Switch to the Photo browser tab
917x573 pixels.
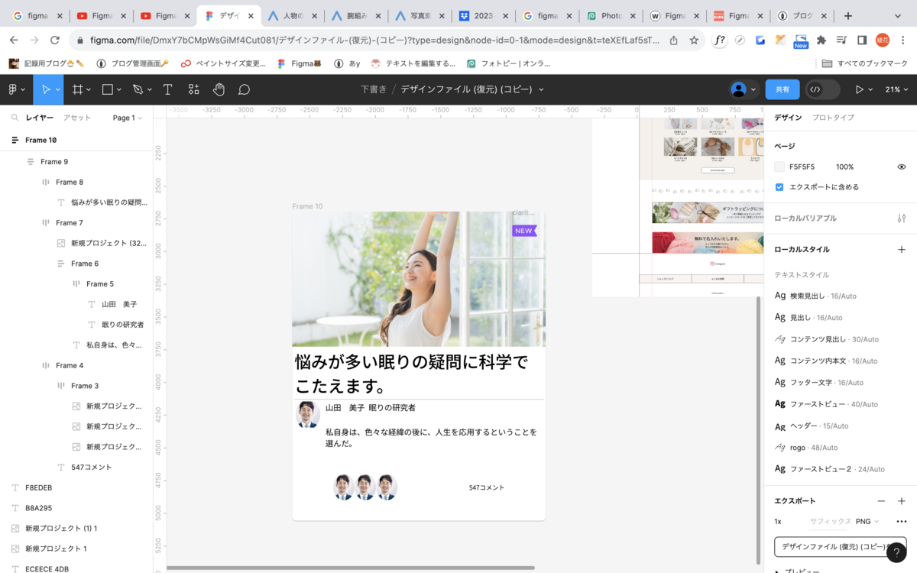tap(610, 15)
